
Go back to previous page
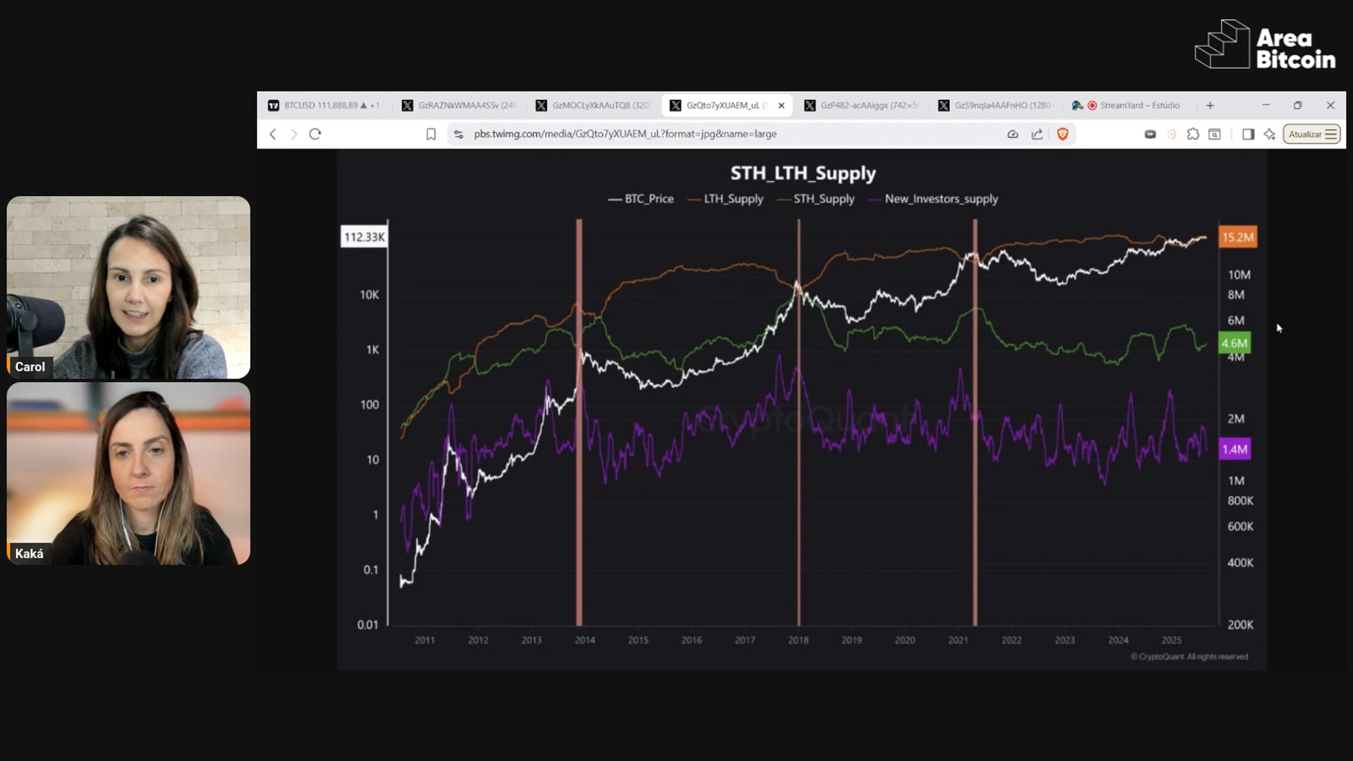coord(273,134)
